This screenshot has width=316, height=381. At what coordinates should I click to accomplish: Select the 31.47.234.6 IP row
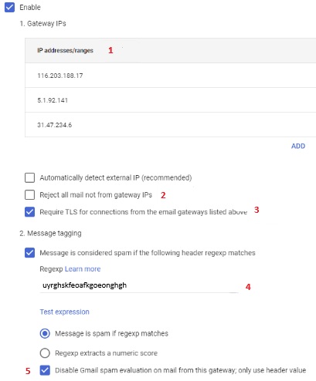pos(171,125)
